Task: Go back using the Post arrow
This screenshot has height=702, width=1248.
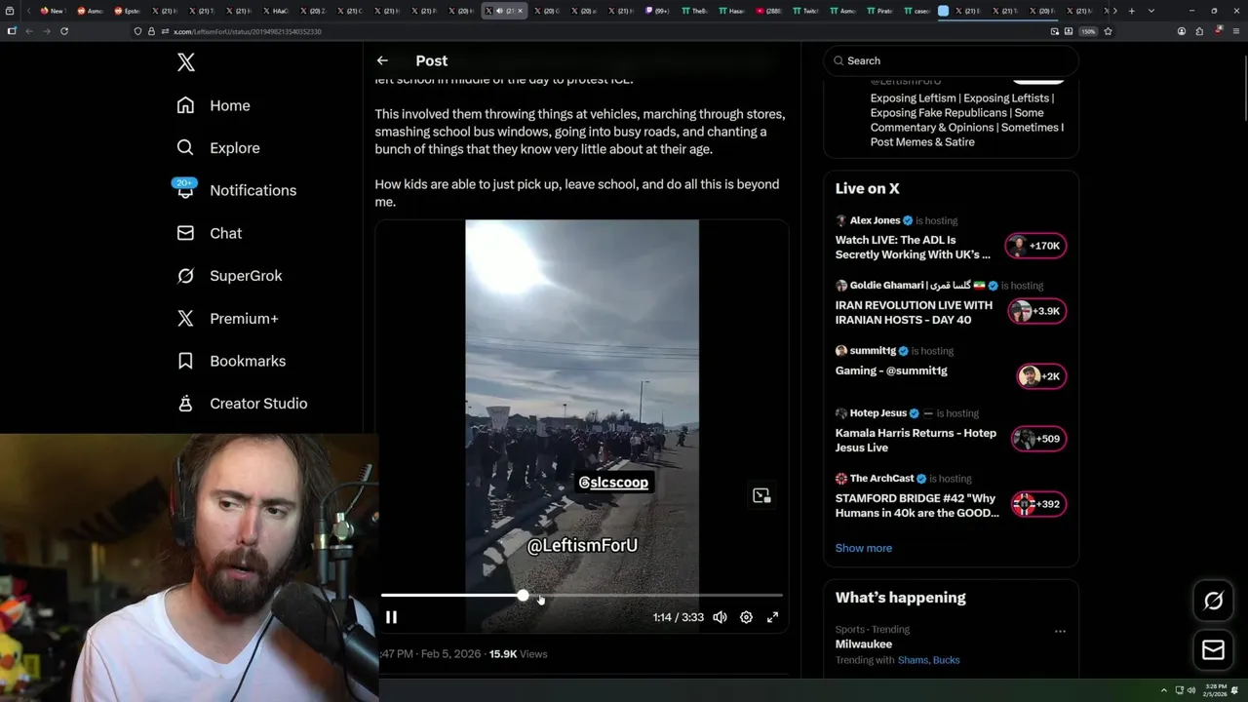Action: coord(382,60)
